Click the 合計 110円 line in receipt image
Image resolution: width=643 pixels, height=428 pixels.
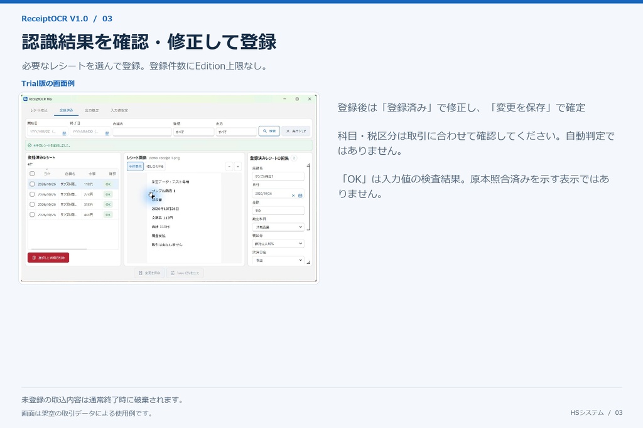point(161,227)
